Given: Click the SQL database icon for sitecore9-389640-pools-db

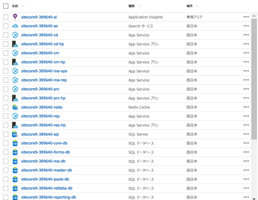Looking at the screenshot, I should (x=15, y=179).
